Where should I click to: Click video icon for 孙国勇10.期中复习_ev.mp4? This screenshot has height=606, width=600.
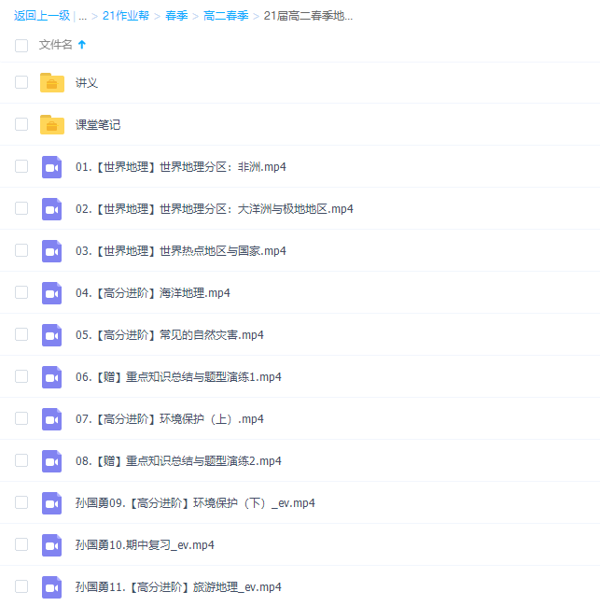pyautogui.click(x=52, y=545)
